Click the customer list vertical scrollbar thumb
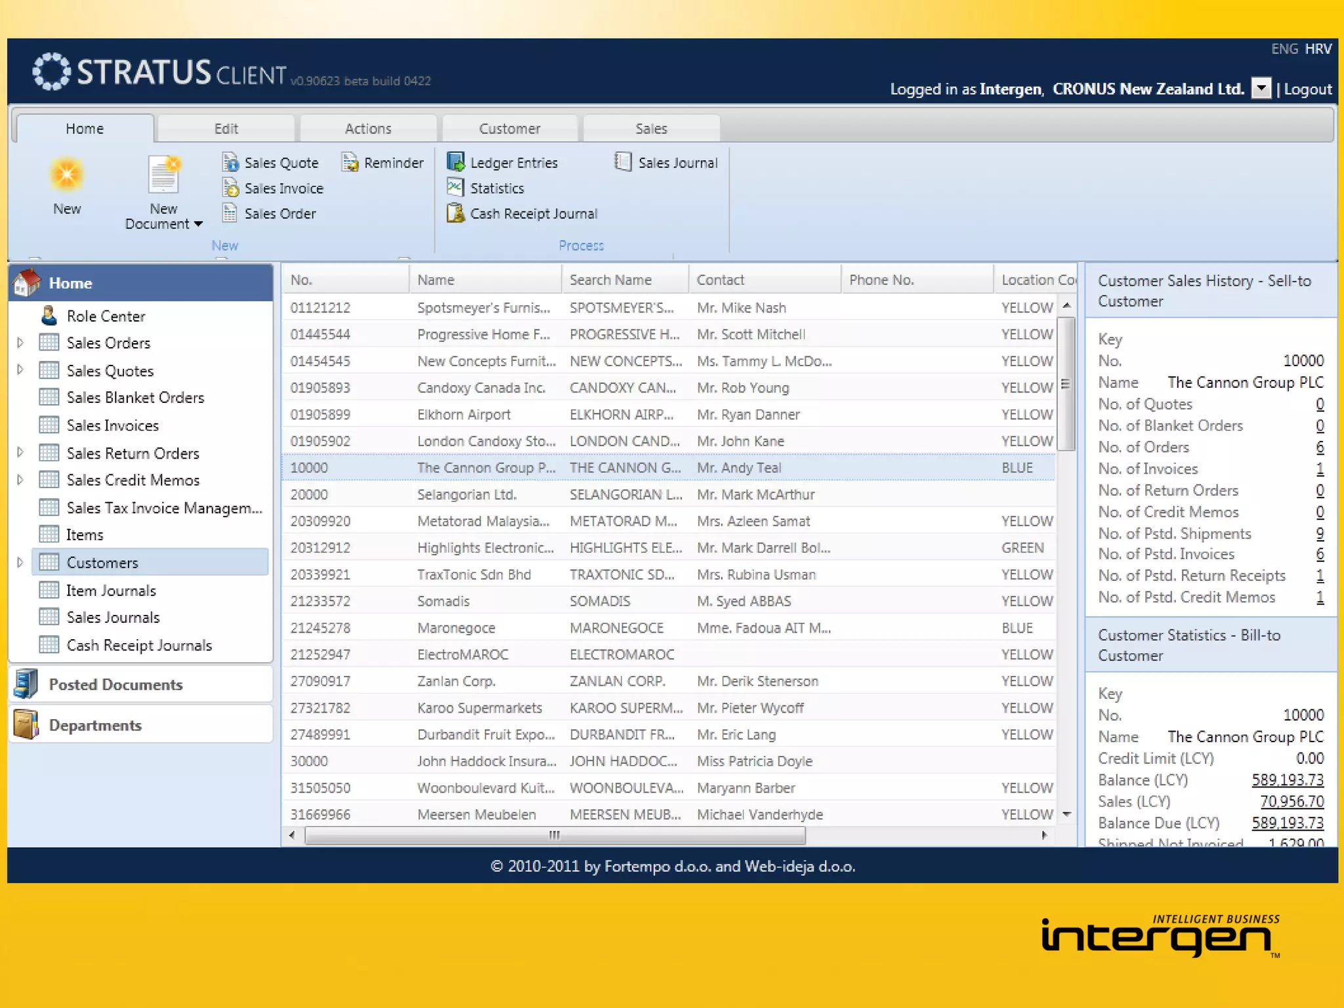 [x=1066, y=385]
